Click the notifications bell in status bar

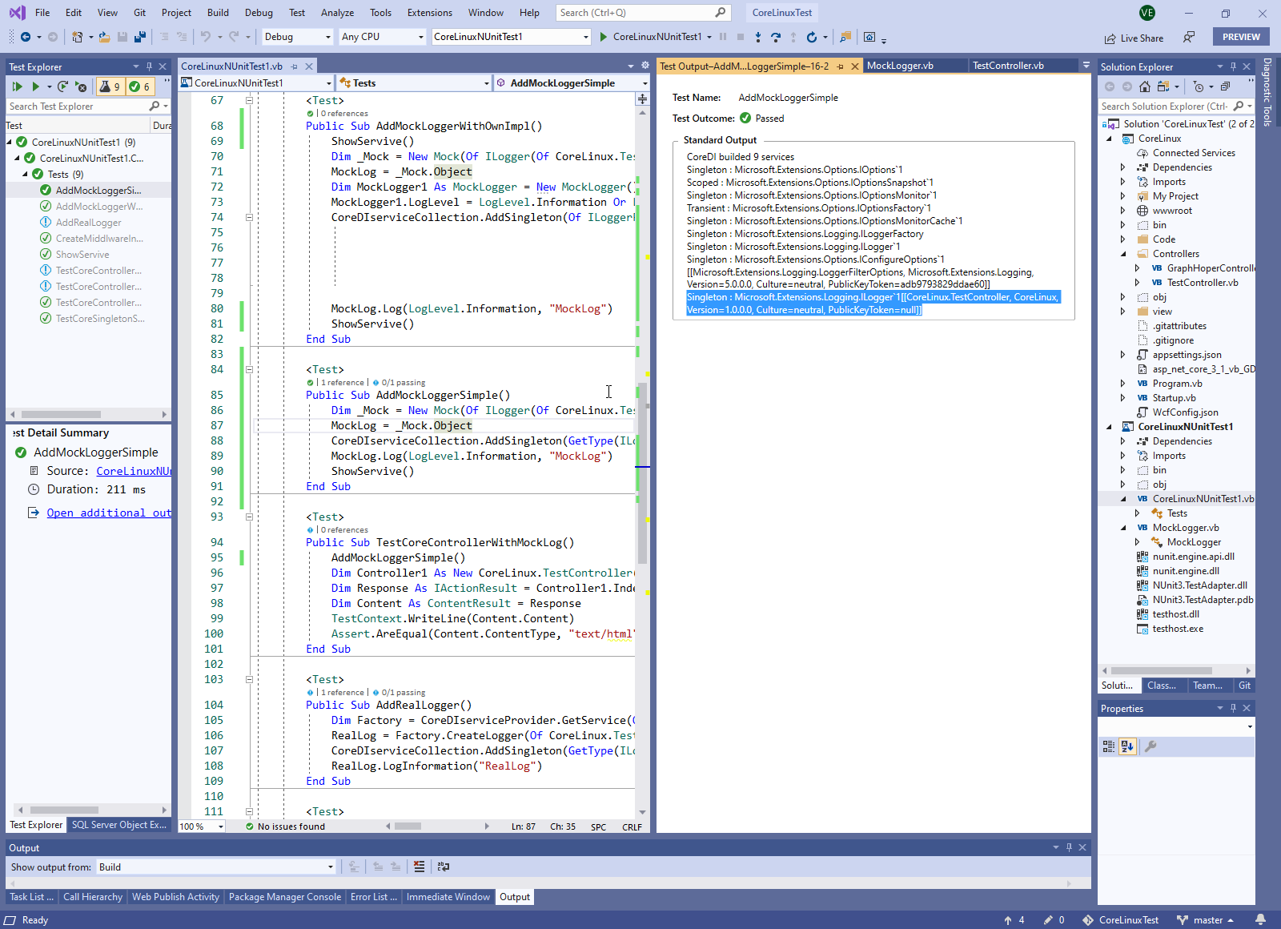[1260, 920]
